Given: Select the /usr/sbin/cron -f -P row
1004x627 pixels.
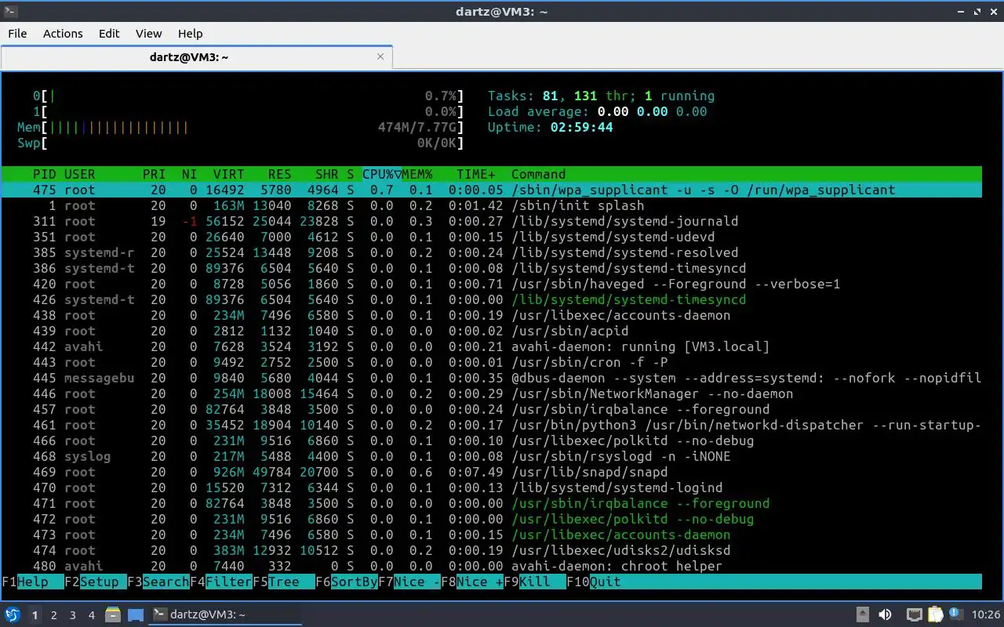Looking at the screenshot, I should click(491, 362).
